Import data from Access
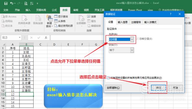This screenshot has width=192, height=109. coord(9,17)
